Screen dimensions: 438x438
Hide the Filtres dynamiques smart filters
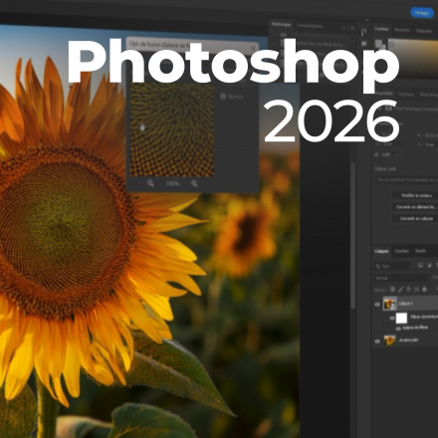pyautogui.click(x=392, y=318)
